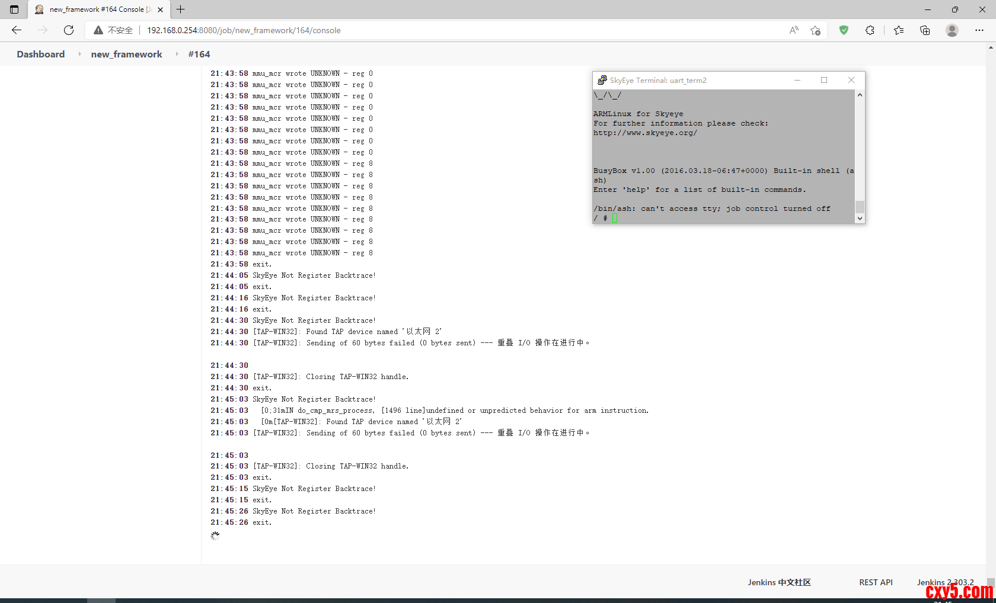
Task: Go to Dashboard breadcrumb link
Action: [41, 54]
